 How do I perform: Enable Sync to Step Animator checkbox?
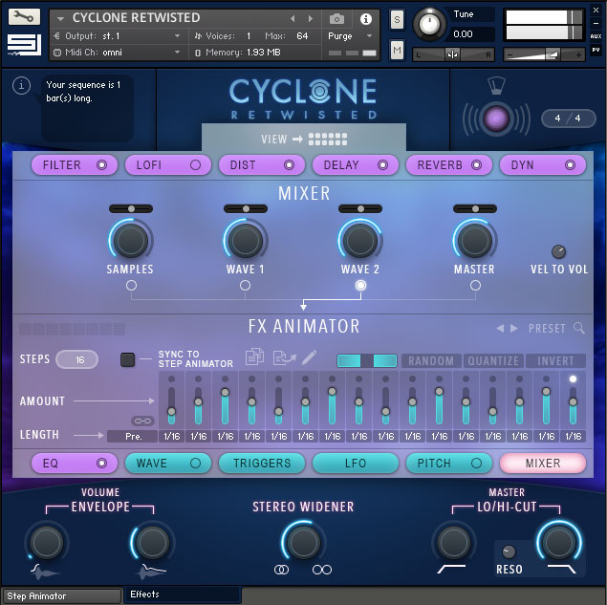pyautogui.click(x=128, y=359)
